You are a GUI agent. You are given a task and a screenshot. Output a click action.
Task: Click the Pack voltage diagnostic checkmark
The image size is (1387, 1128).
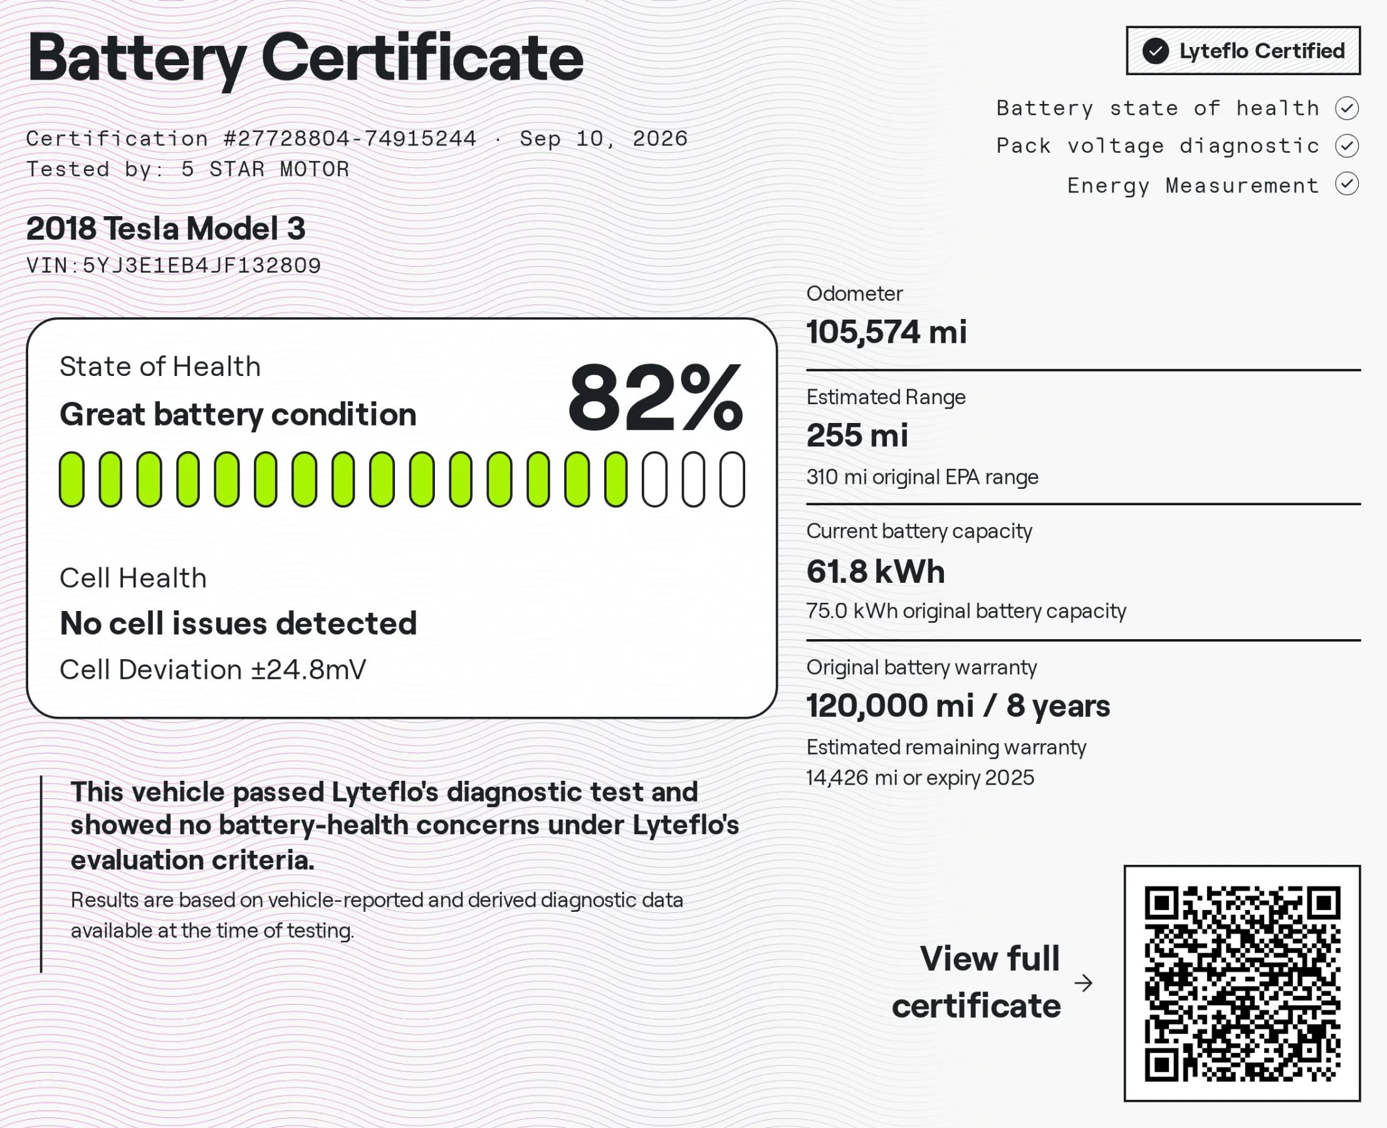(x=1348, y=145)
